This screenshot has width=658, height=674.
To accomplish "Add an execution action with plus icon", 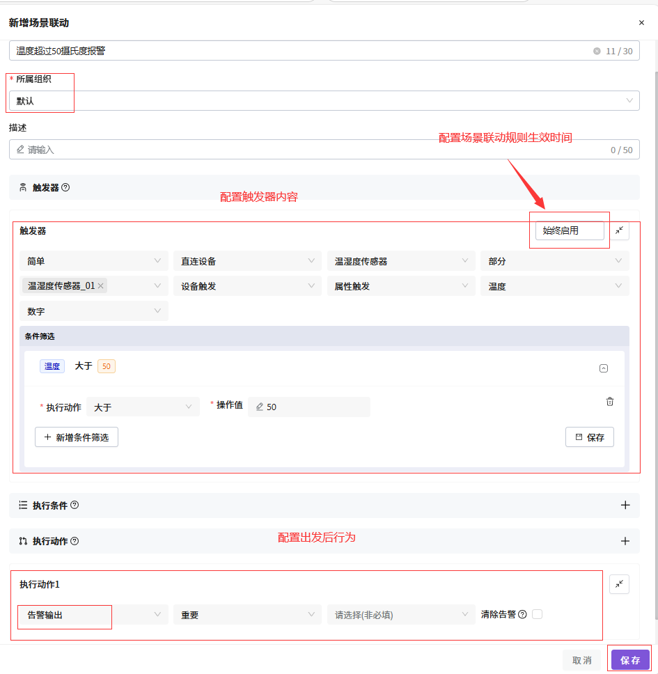I will click(625, 541).
